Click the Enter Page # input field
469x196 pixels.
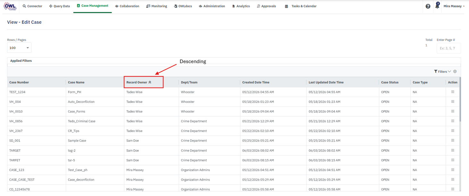[x=448, y=48]
